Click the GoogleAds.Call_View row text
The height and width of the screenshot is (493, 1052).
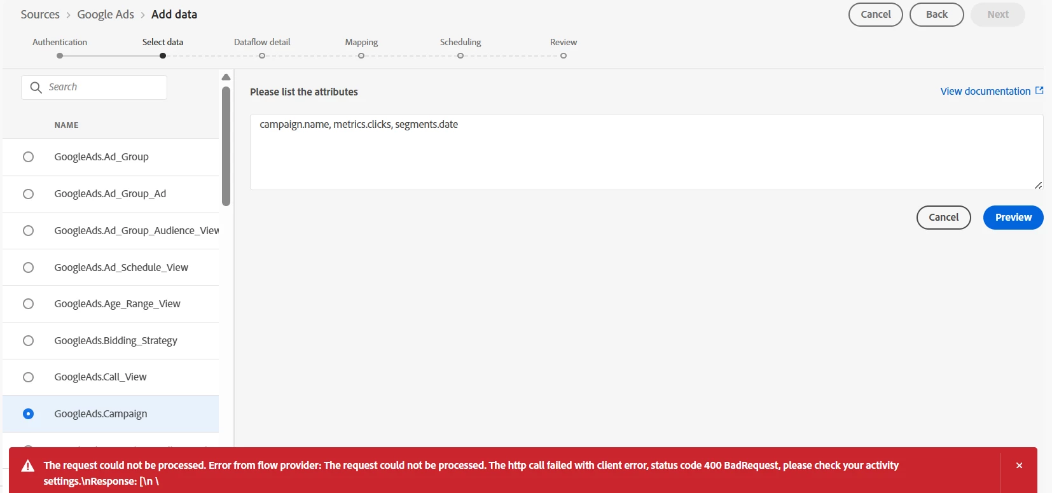100,377
